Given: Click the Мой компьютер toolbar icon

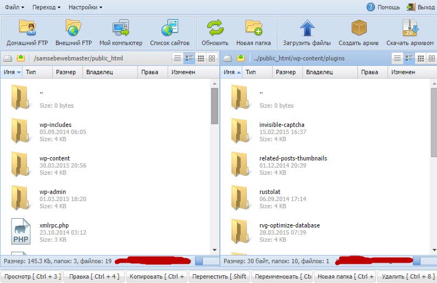Looking at the screenshot, I should 120,32.
